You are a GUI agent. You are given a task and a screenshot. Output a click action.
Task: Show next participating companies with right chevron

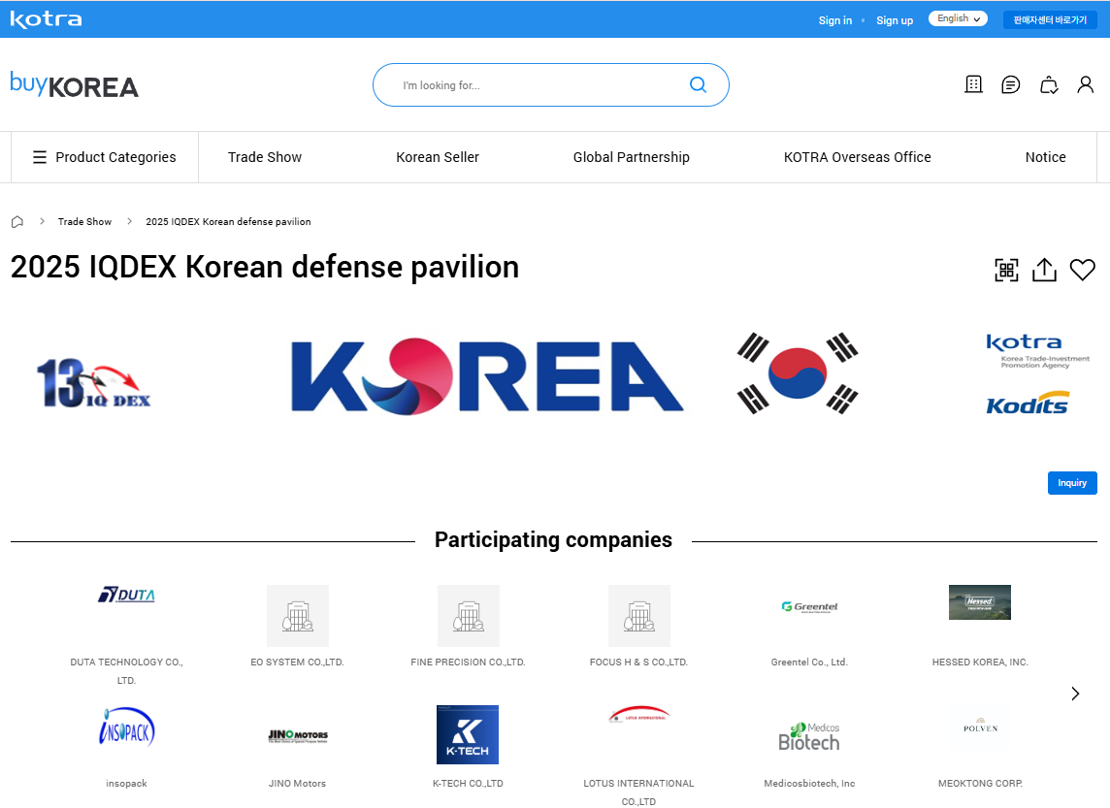tap(1075, 694)
